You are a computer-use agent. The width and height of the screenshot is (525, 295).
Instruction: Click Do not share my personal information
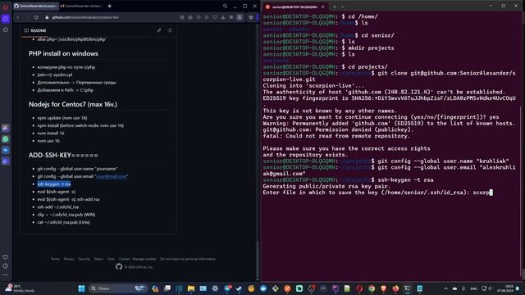(188, 259)
